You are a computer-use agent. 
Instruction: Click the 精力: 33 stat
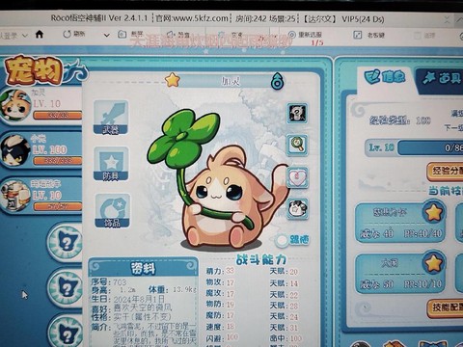(220, 271)
